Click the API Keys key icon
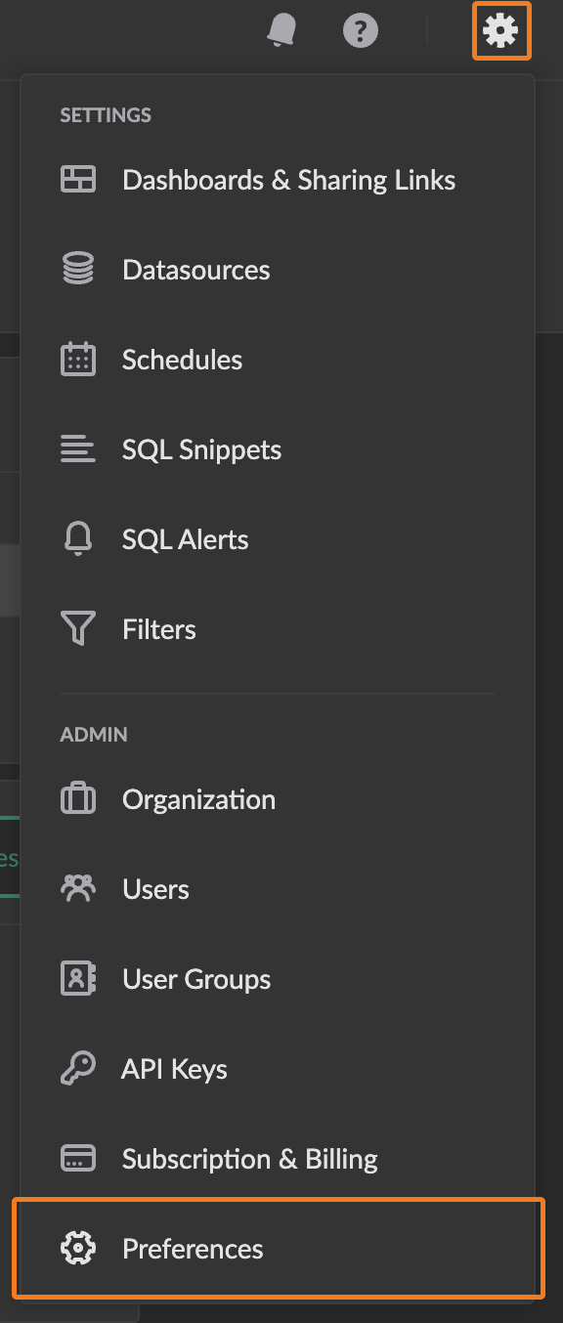The image size is (563, 1323). point(78,1069)
